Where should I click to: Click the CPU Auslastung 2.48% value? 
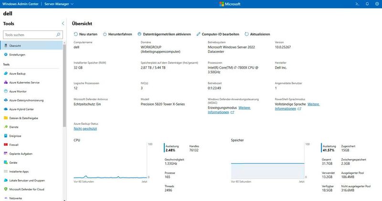(170, 150)
